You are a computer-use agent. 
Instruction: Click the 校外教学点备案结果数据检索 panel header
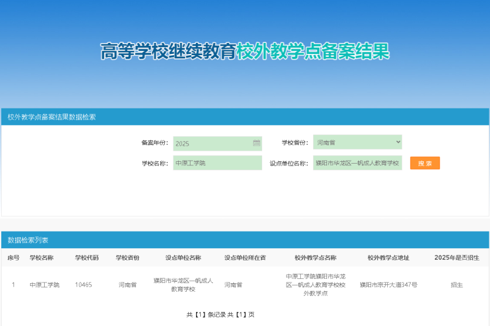51,117
